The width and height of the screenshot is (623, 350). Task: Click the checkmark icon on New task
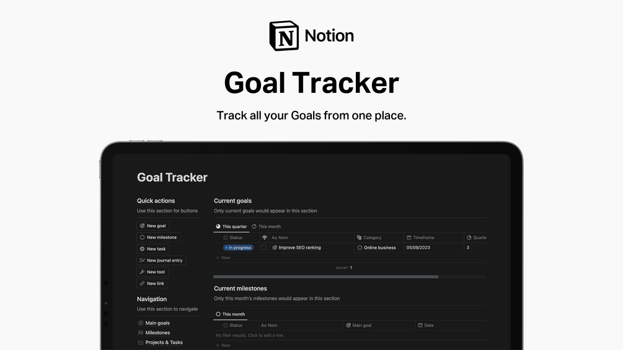click(x=142, y=249)
